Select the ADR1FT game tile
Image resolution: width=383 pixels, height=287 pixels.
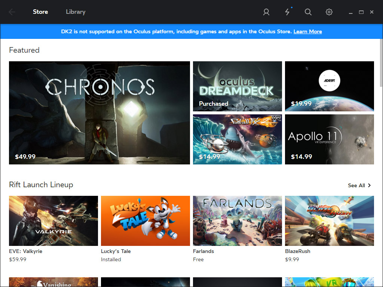click(x=330, y=86)
